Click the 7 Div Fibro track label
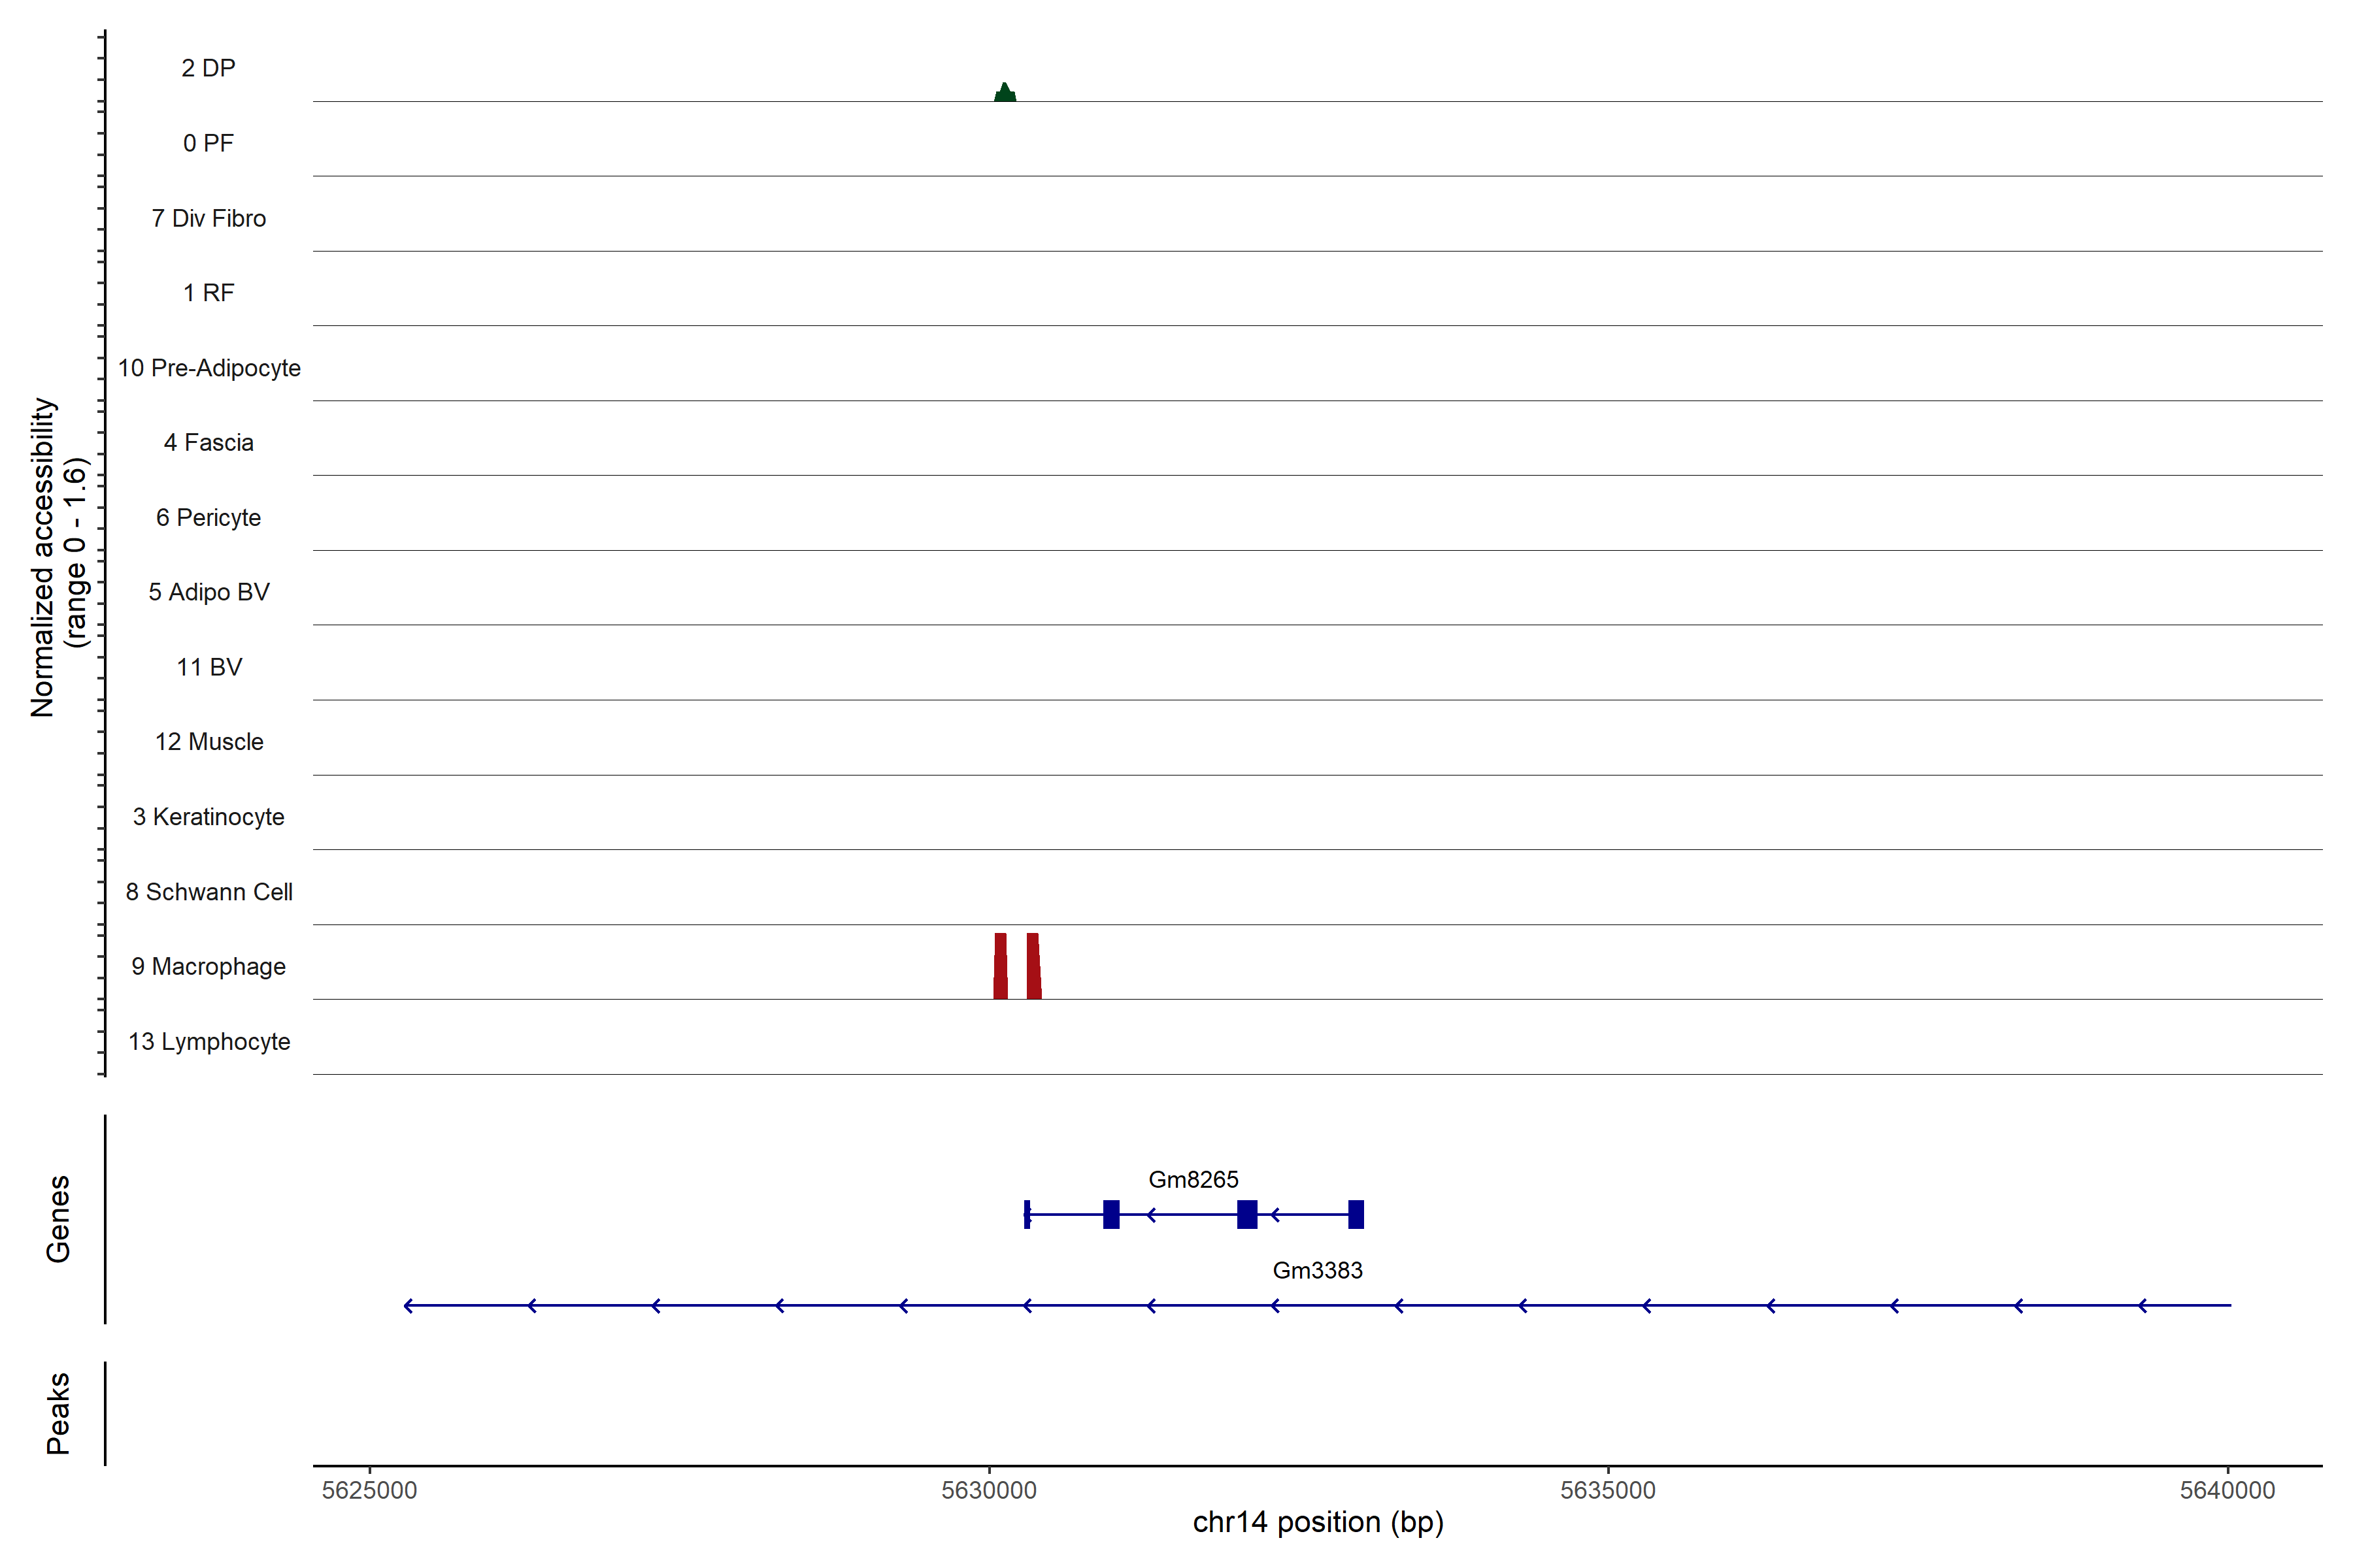This screenshot has height=1568, width=2353. [209, 219]
